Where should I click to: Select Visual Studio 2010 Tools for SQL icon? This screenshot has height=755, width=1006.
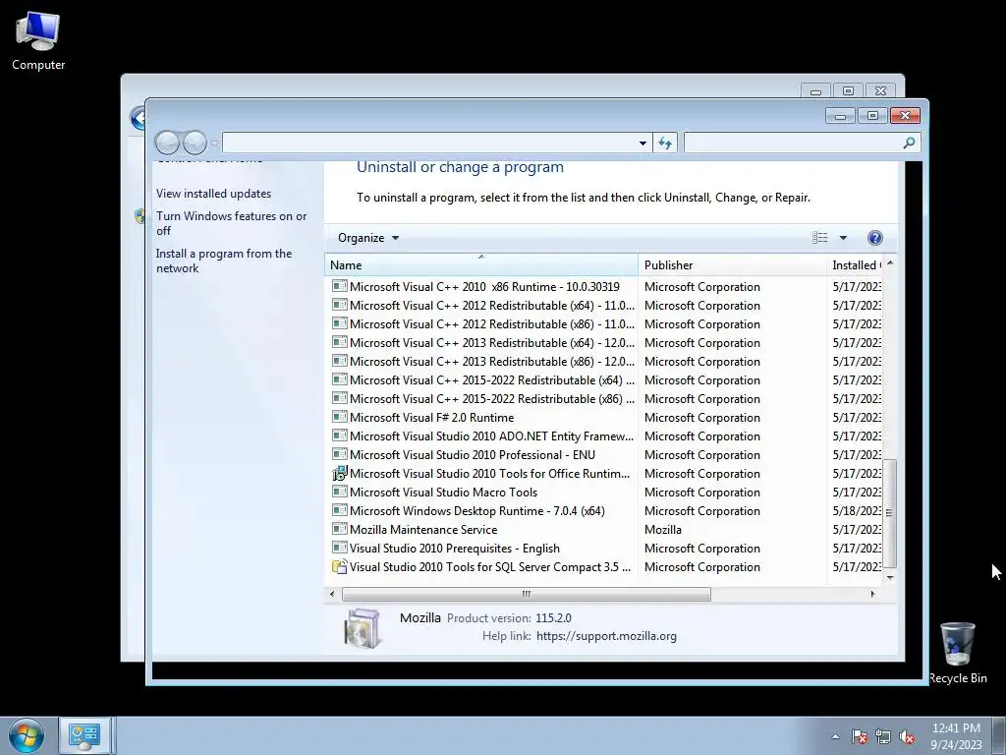pos(339,566)
